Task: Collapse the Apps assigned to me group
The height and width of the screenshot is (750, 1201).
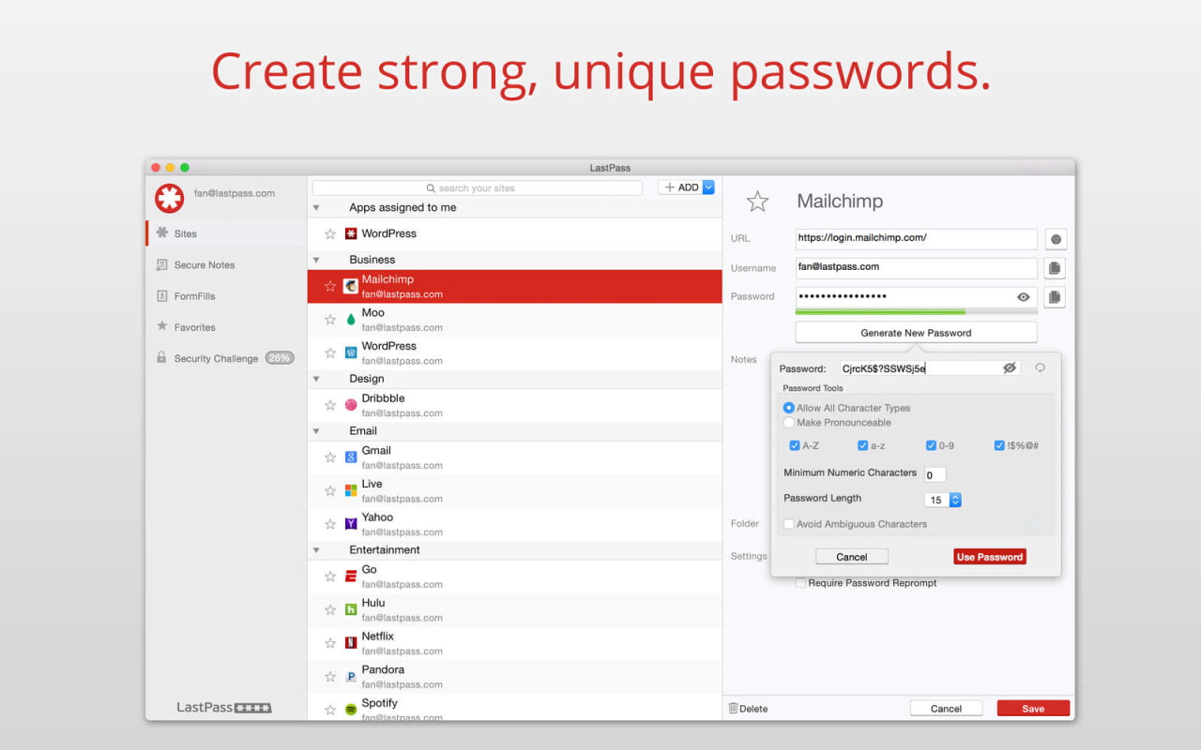Action: point(316,208)
